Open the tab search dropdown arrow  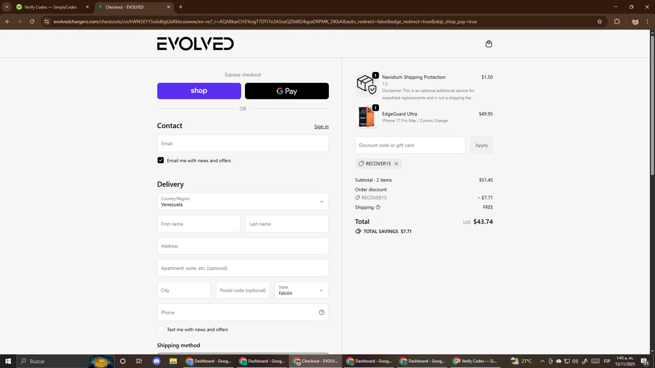coord(7,7)
